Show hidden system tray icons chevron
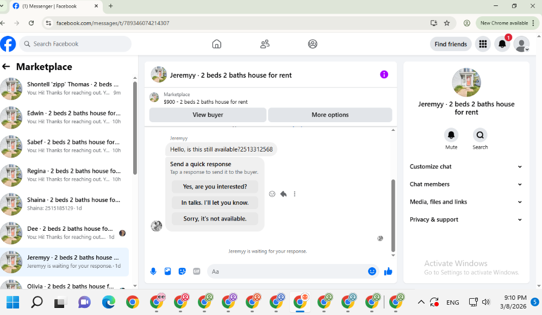Viewport: 542px width, 315px height. [421, 302]
